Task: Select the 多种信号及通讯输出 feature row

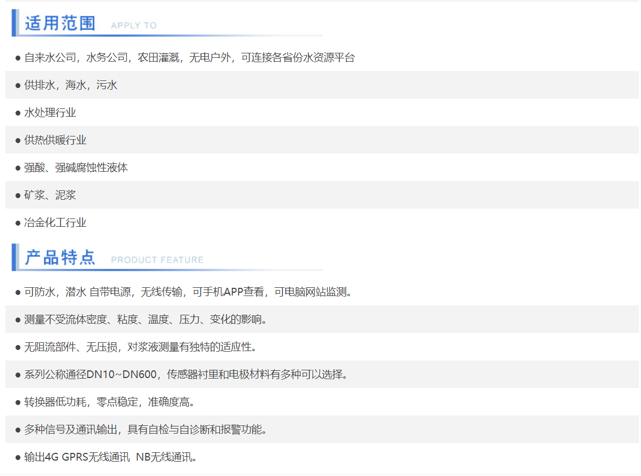Action: pyautogui.click(x=145, y=430)
